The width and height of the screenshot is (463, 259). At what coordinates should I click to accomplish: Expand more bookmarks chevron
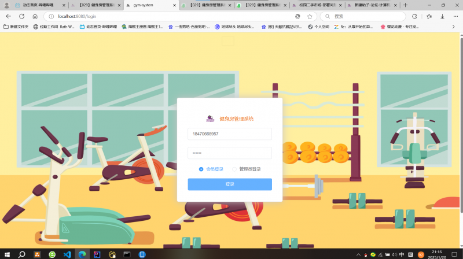454,27
